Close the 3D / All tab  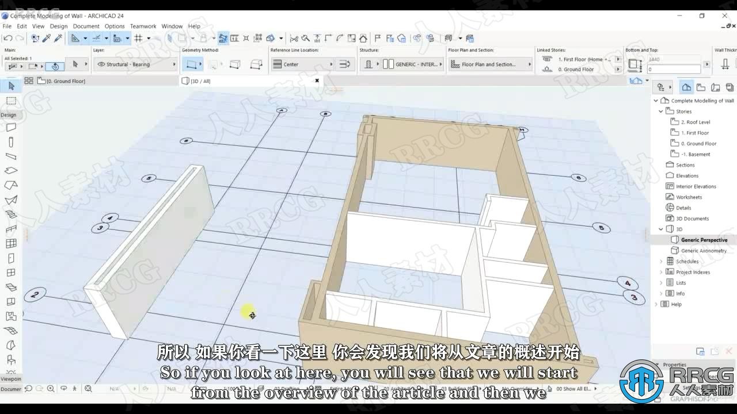point(317,80)
